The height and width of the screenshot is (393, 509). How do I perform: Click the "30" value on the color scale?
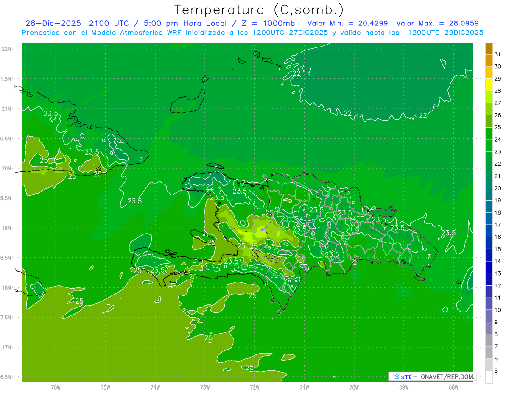click(x=498, y=67)
